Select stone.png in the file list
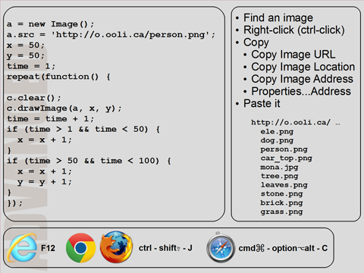The width and height of the screenshot is (364, 273). click(x=281, y=194)
